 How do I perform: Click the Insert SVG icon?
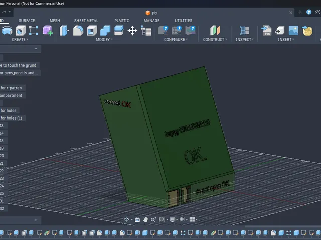click(266, 31)
